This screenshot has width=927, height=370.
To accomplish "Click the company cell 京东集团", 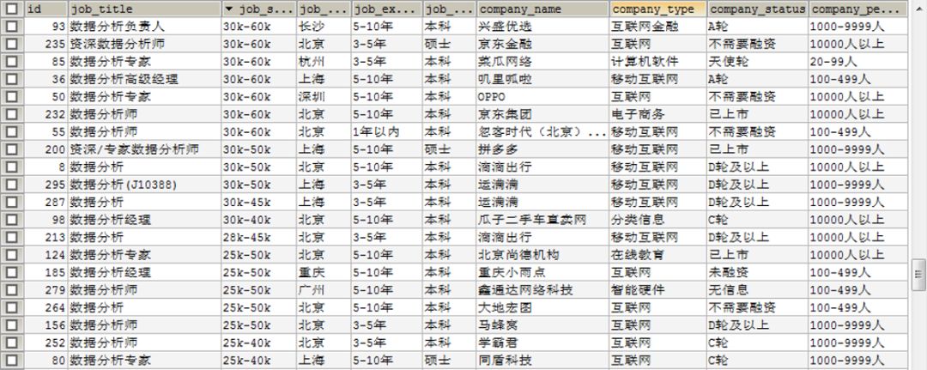I will point(542,115).
